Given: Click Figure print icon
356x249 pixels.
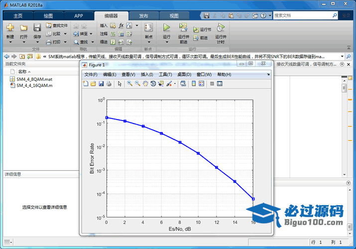Looking at the screenshot, I should (109, 84).
